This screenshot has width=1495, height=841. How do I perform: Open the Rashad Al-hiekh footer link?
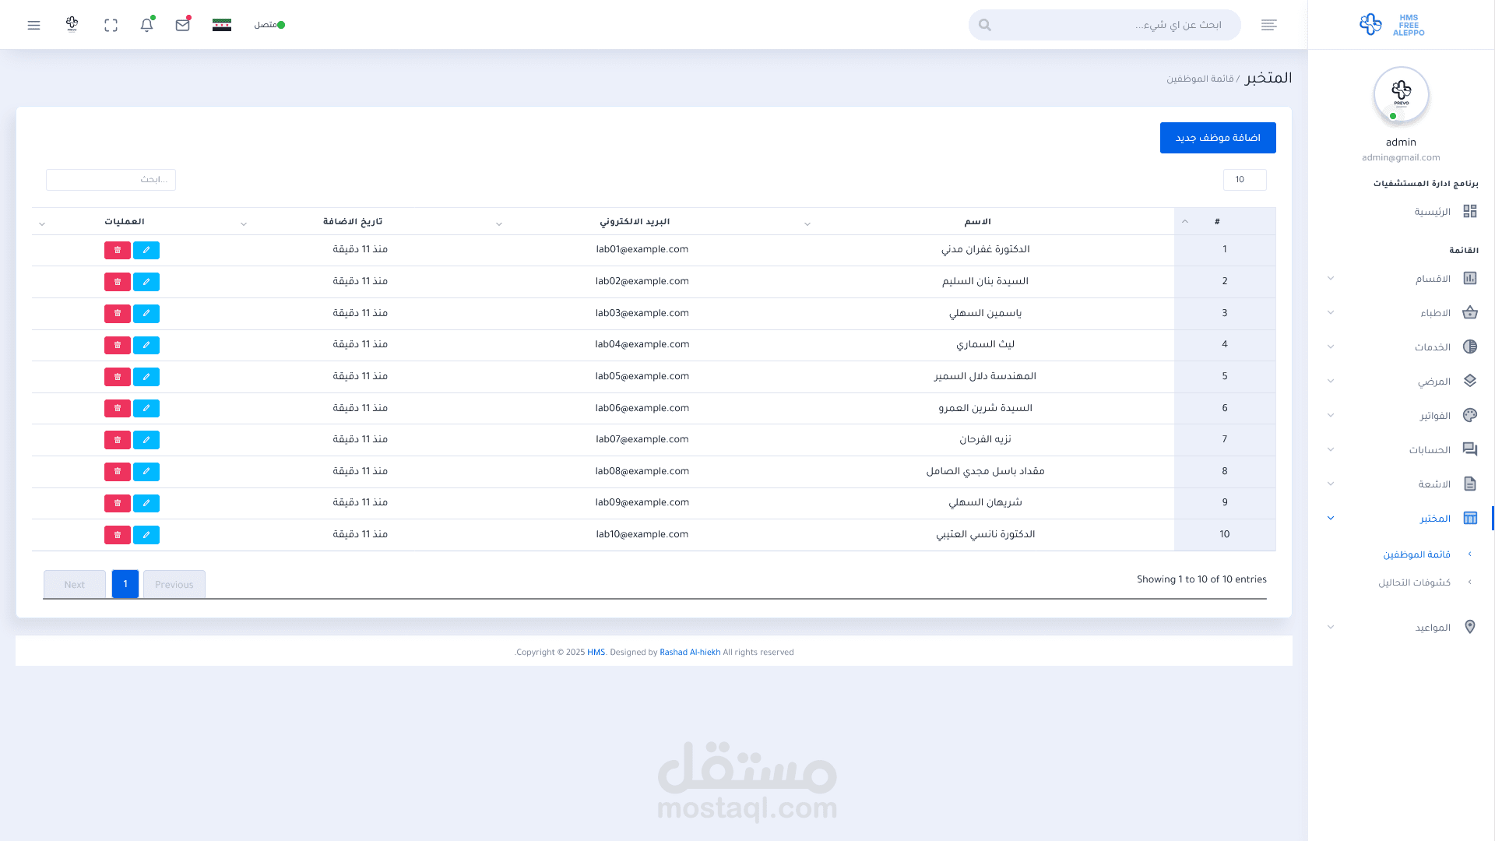690,653
